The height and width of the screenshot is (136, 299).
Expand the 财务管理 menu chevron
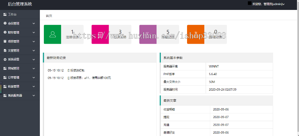[x=34, y=32]
